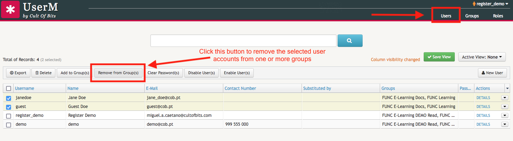
Task: Open the Active View dropdown
Action: [482, 57]
